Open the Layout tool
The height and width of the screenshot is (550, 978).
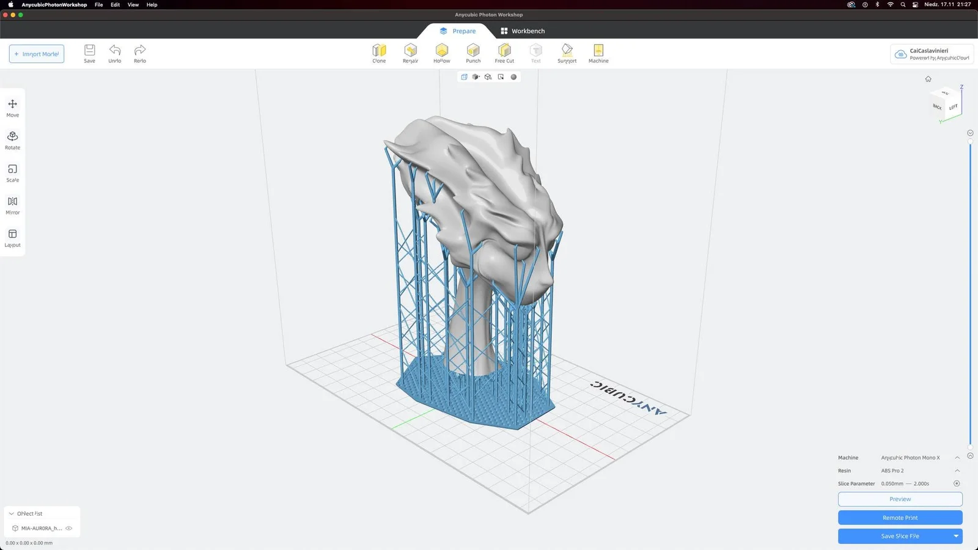click(x=12, y=238)
